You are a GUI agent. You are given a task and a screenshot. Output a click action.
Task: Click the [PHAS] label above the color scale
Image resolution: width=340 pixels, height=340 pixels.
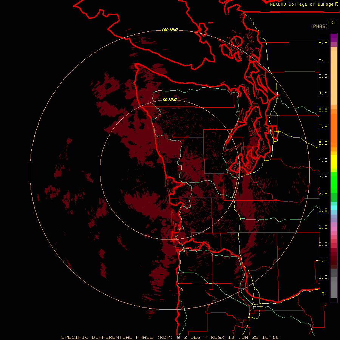pyautogui.click(x=319, y=26)
